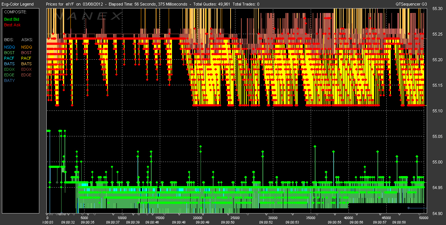Click the 5000 quote-count axis label

(84, 218)
